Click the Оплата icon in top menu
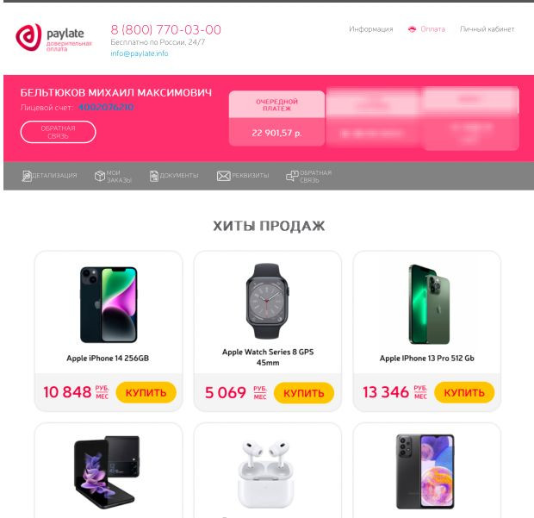534x518 pixels. (x=412, y=29)
